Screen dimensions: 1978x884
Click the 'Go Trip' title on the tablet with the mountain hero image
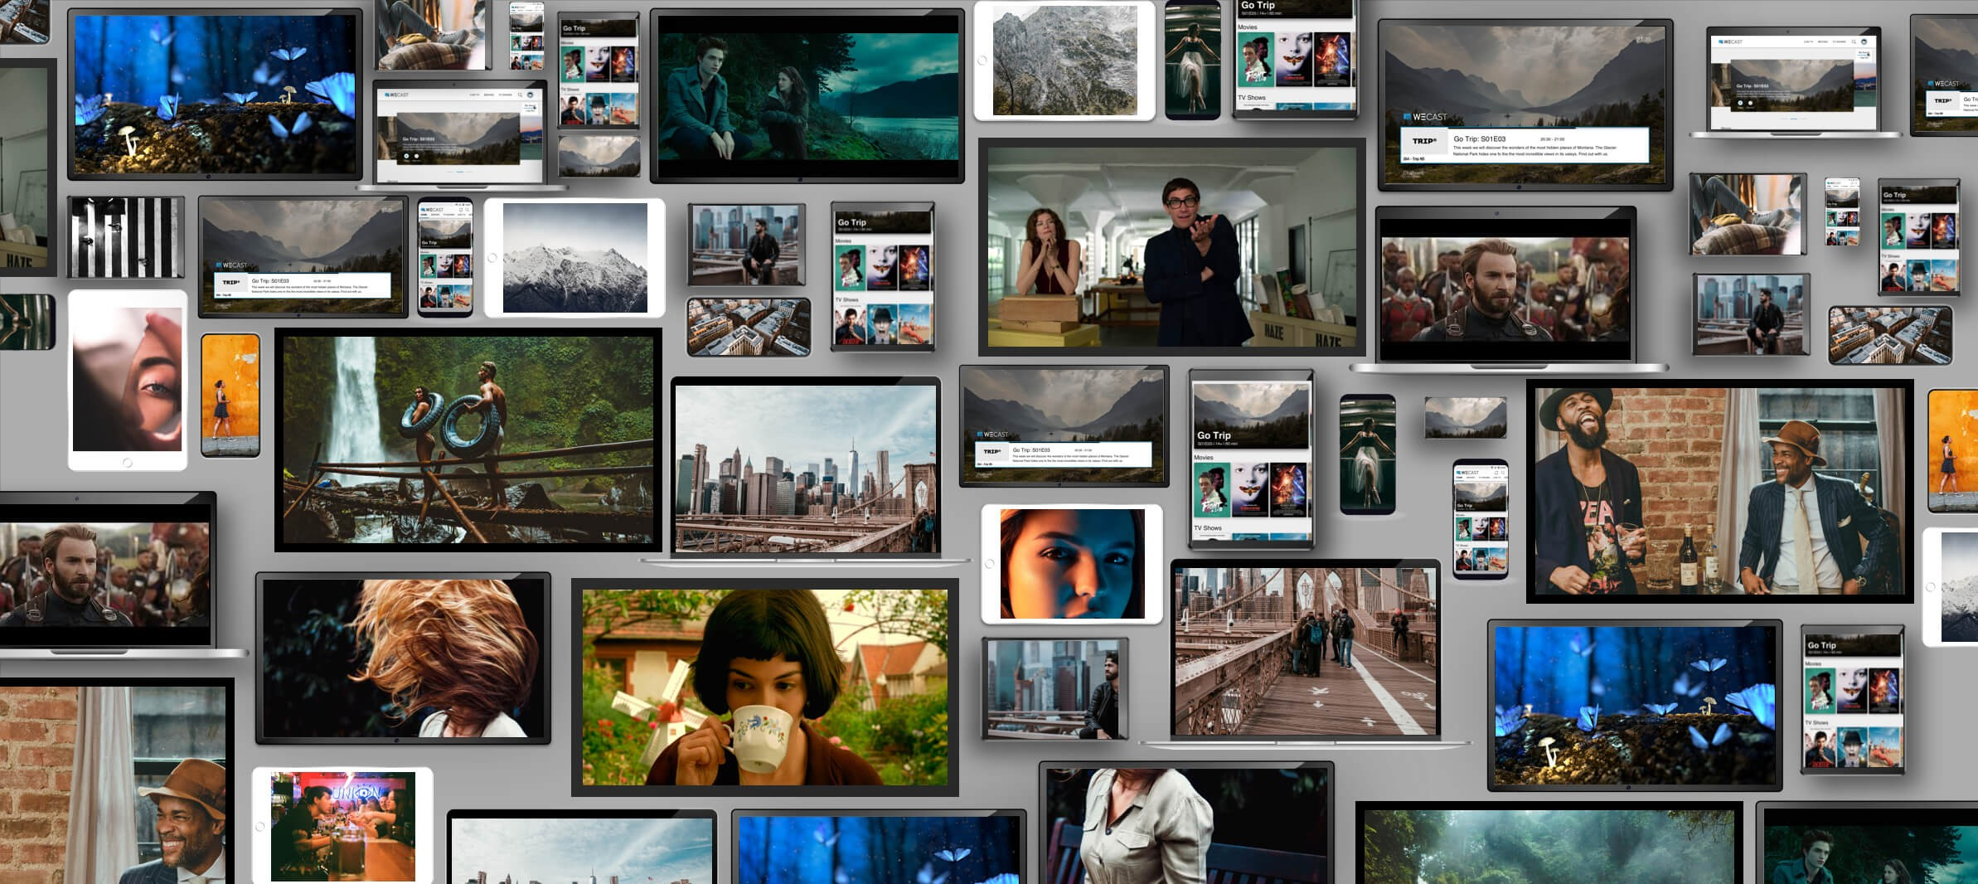point(1214,435)
